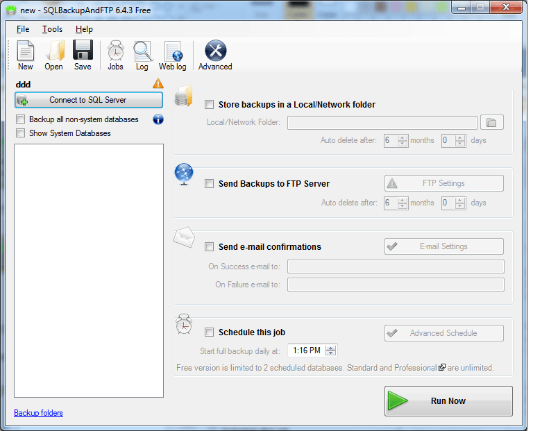
Task: Browse for Local/Network folder with folder button
Action: coord(492,122)
